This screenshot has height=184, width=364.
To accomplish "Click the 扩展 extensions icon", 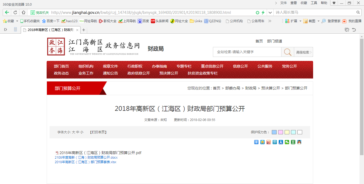I will pyautogui.click(x=287, y=21).
